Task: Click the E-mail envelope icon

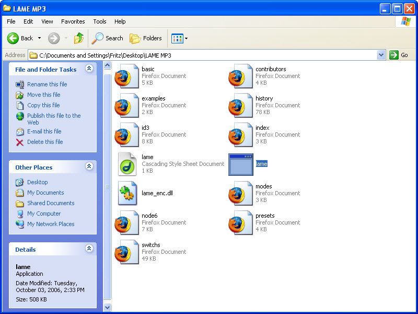Action: coord(20,132)
